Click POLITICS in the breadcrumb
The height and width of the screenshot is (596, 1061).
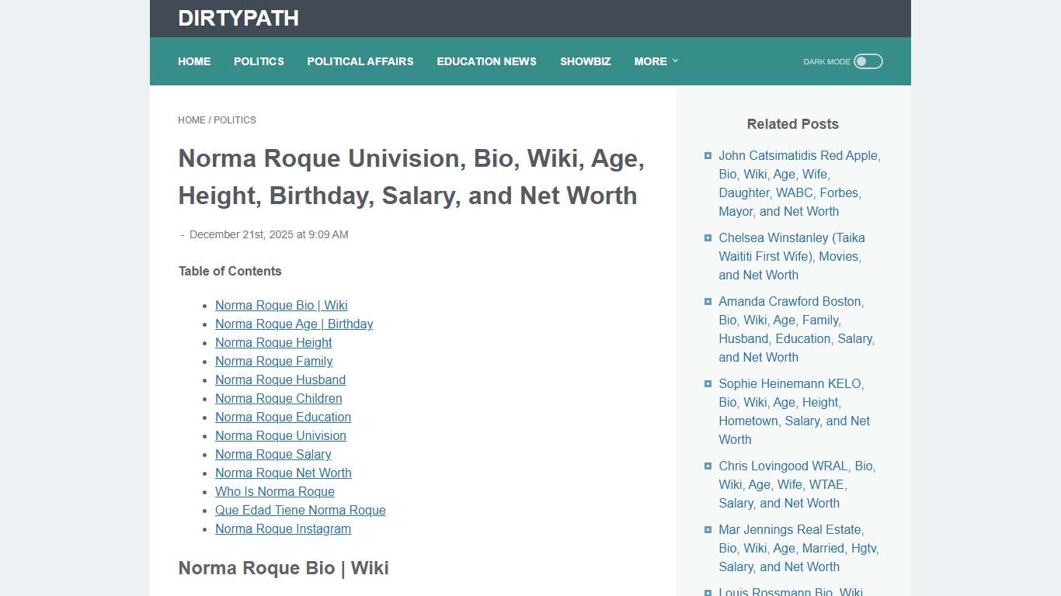[x=235, y=120]
